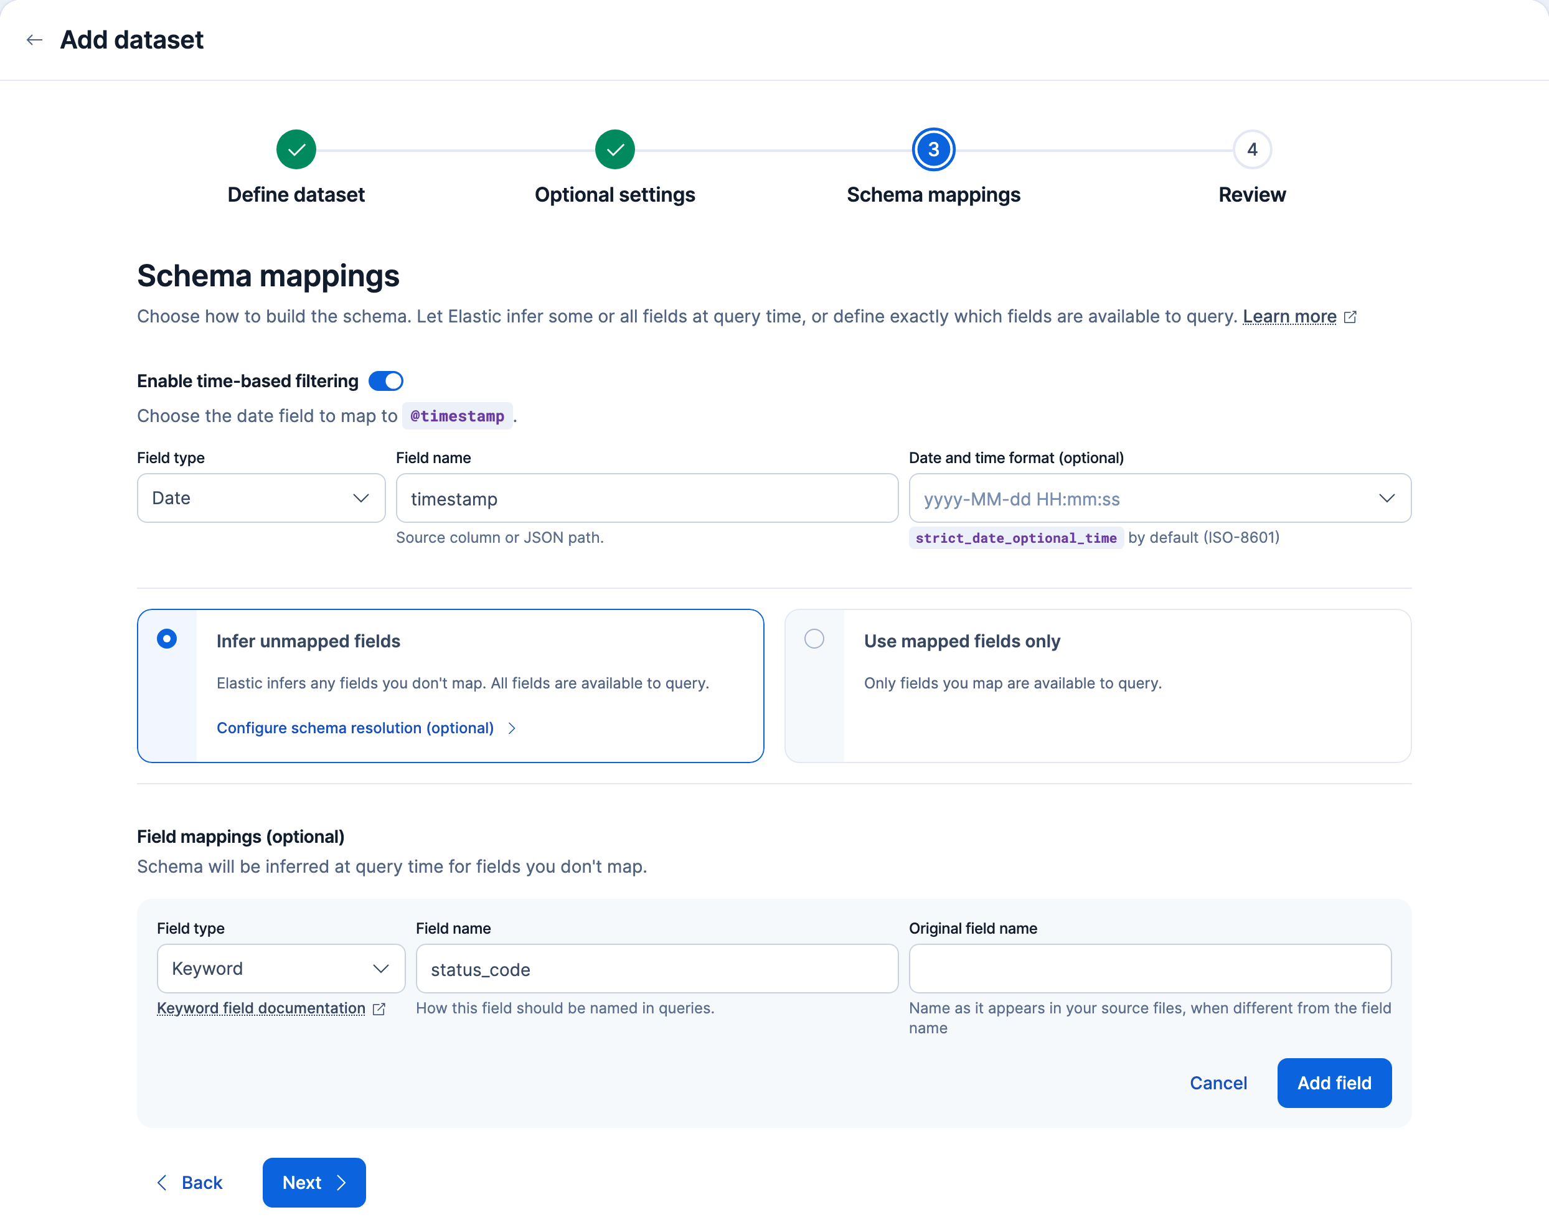Open the Keyword field type dropdown

(x=281, y=969)
